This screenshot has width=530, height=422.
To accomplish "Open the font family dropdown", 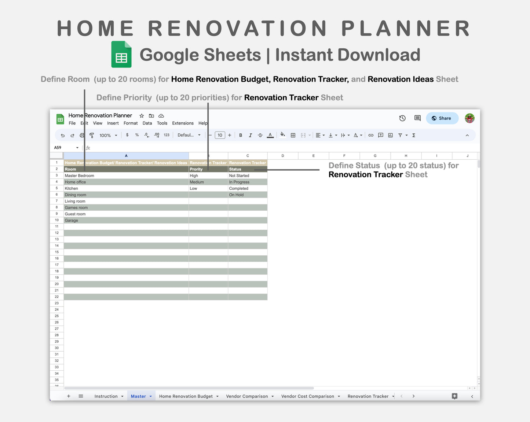I will 189,135.
